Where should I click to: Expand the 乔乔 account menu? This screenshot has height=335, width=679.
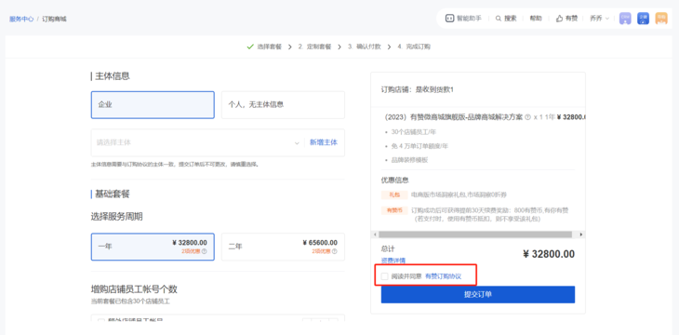pos(599,19)
